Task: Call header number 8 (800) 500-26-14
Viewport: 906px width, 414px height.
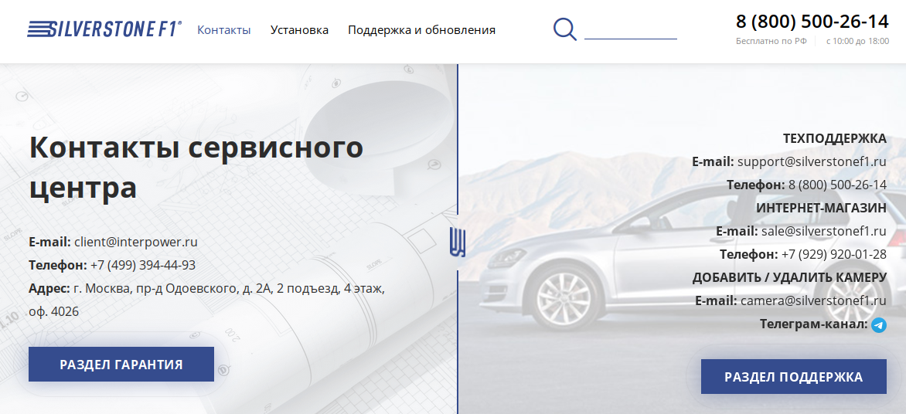Action: (x=812, y=22)
